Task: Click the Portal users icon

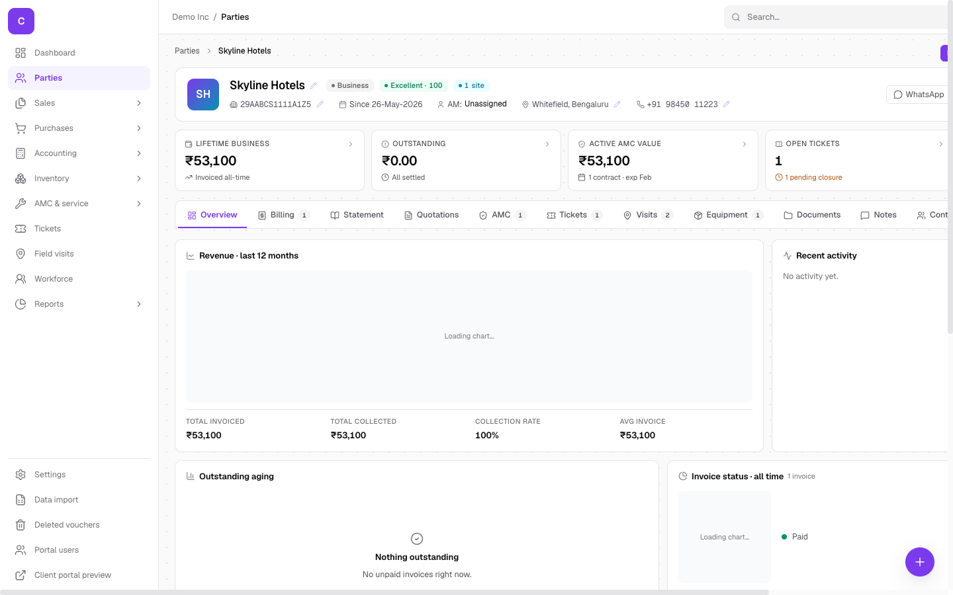Action: (x=21, y=550)
